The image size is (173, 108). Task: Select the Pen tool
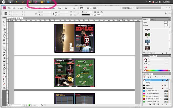4,29
